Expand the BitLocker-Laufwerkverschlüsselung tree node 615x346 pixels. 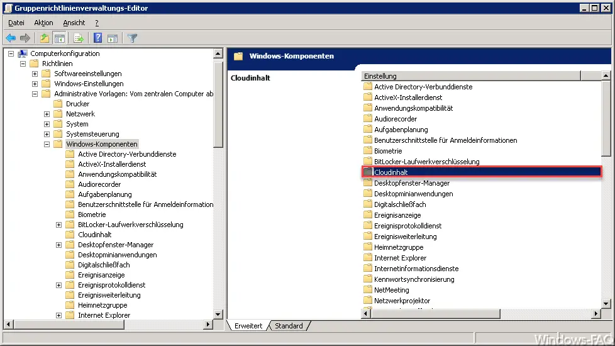[x=58, y=225]
